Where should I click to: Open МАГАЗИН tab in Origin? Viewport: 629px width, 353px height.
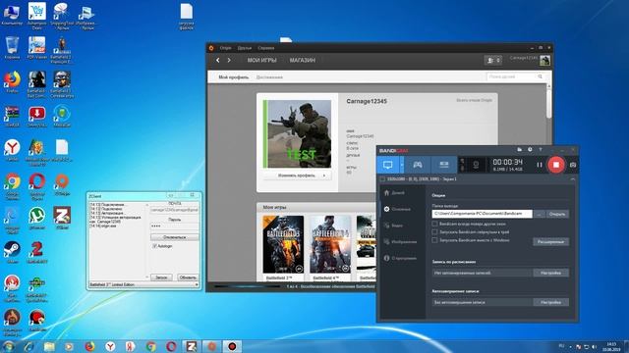(303, 60)
